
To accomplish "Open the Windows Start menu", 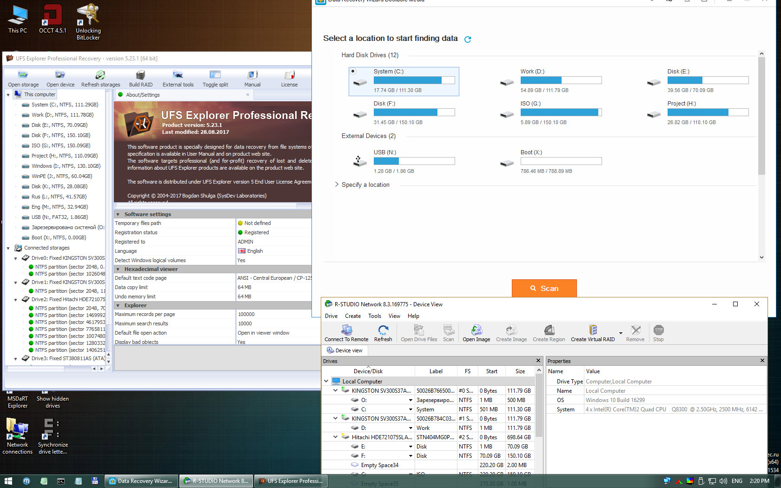I will (8, 481).
